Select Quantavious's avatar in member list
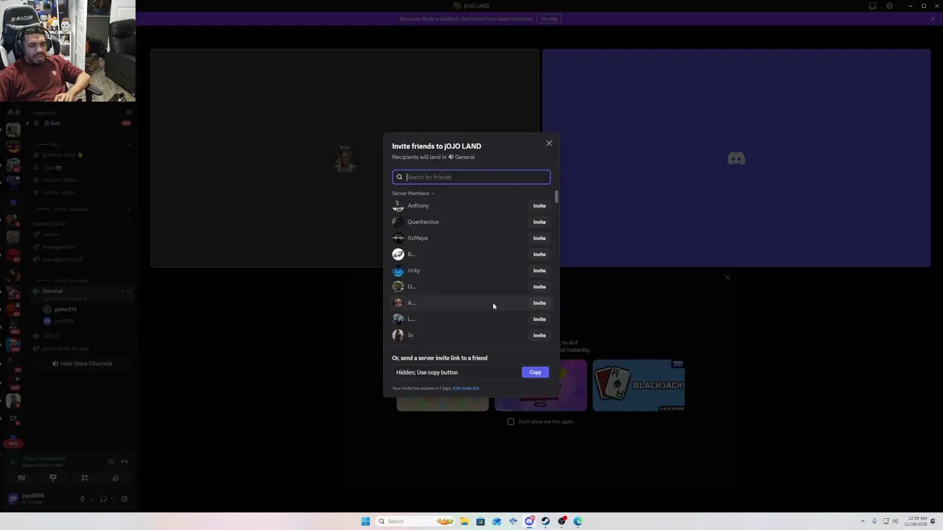Image resolution: width=943 pixels, height=530 pixels. (399, 222)
